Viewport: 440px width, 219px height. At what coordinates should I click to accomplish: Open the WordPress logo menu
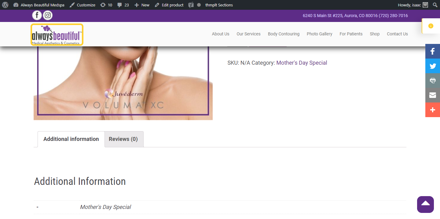coord(5,5)
